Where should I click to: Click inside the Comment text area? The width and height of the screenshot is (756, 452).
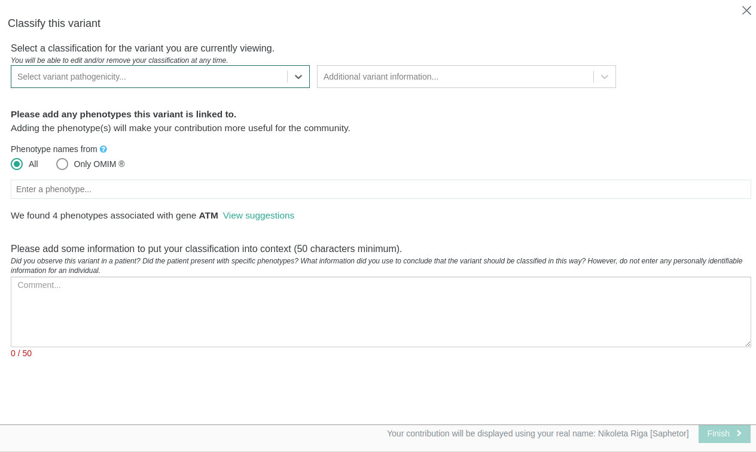(x=380, y=311)
